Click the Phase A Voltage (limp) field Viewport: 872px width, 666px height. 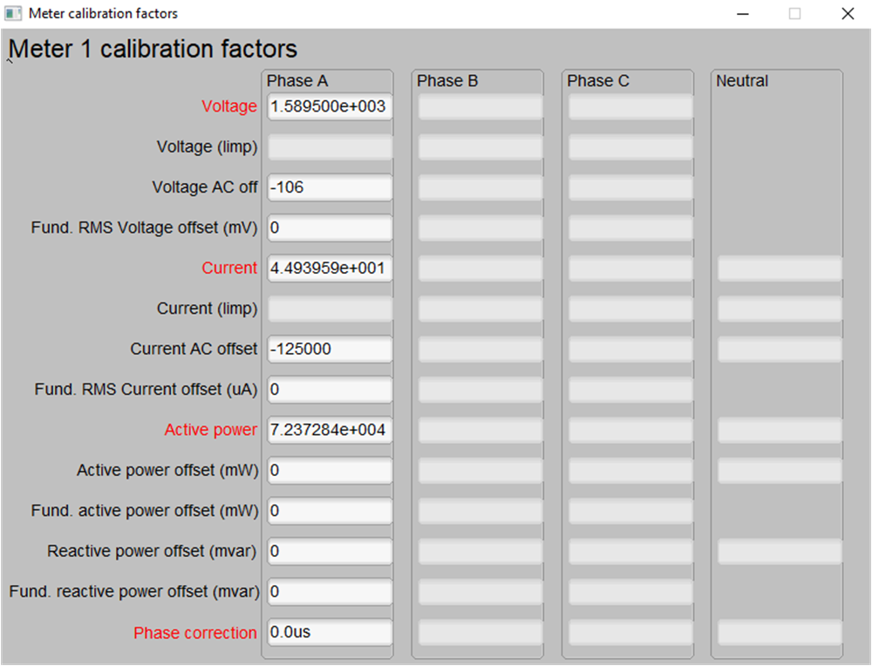coord(329,147)
